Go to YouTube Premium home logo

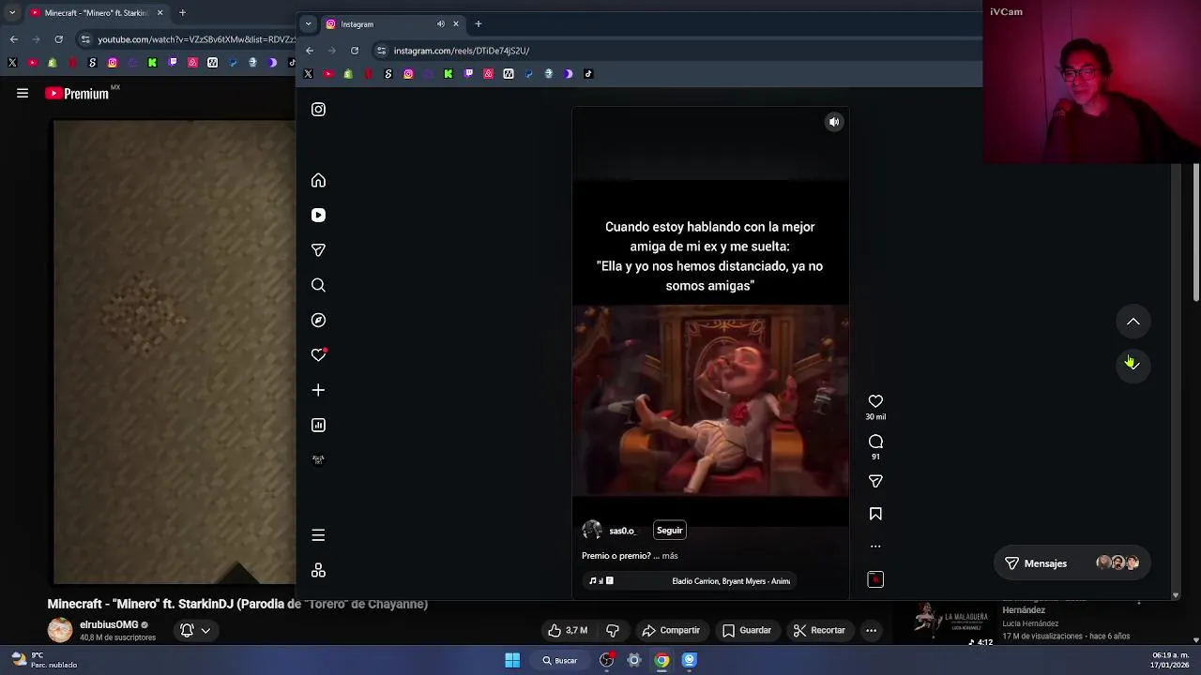[x=77, y=94]
